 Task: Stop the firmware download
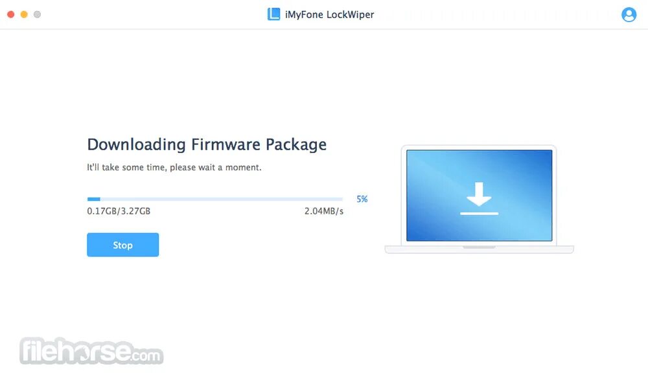click(x=122, y=245)
